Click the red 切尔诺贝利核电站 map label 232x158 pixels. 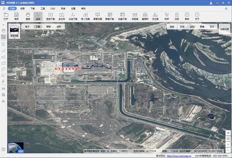point(68,69)
